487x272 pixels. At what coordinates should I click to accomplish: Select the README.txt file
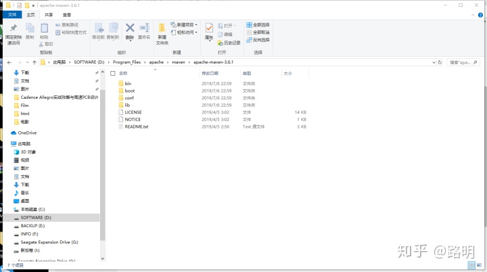[x=137, y=127]
